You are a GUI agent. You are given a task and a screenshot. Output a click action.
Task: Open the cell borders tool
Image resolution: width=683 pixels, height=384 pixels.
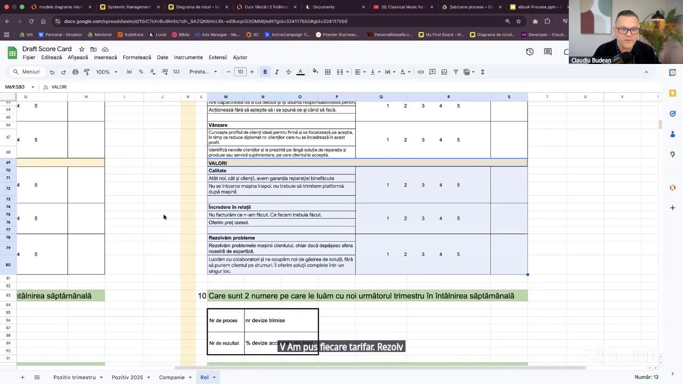click(x=328, y=72)
